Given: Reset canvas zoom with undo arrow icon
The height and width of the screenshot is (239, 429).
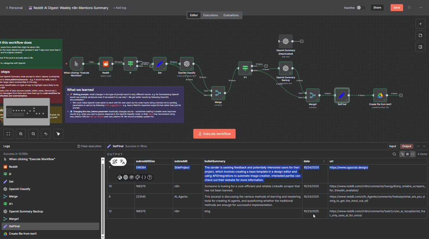Looking at the screenshot, I should [x=46, y=134].
